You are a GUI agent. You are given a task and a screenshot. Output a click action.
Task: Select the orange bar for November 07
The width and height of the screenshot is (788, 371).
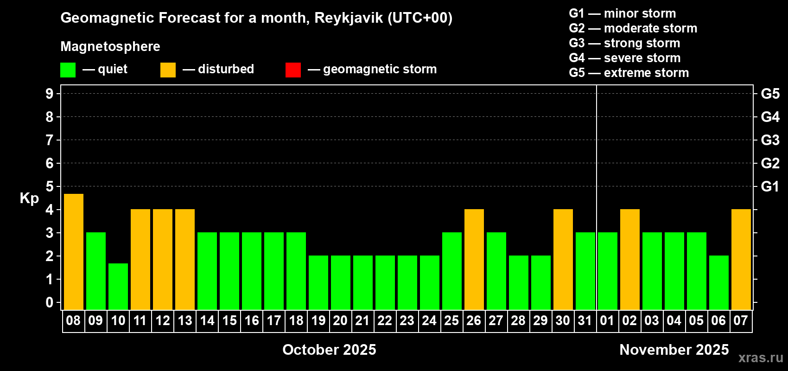(x=741, y=260)
